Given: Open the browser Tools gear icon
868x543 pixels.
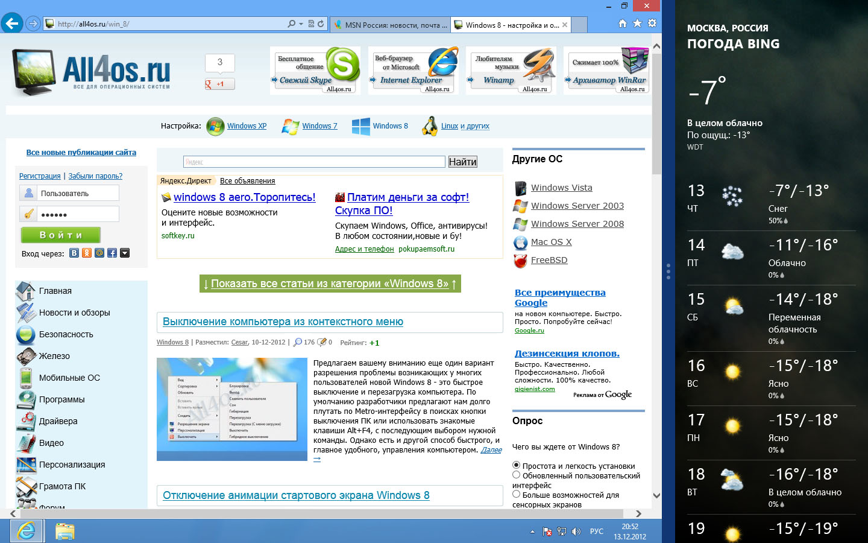Looking at the screenshot, I should click(x=652, y=24).
